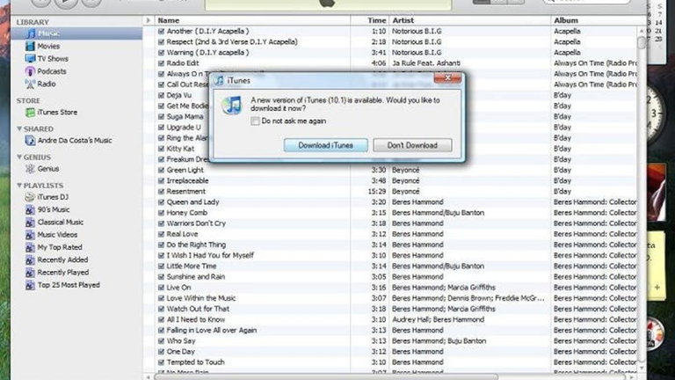Open the Movies library icon
The height and width of the screenshot is (380, 675).
pyautogui.click(x=30, y=46)
